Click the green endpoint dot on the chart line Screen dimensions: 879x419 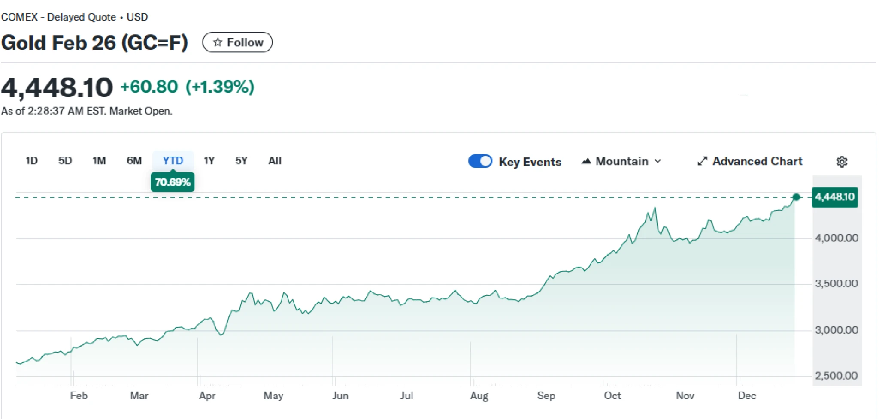[796, 197]
